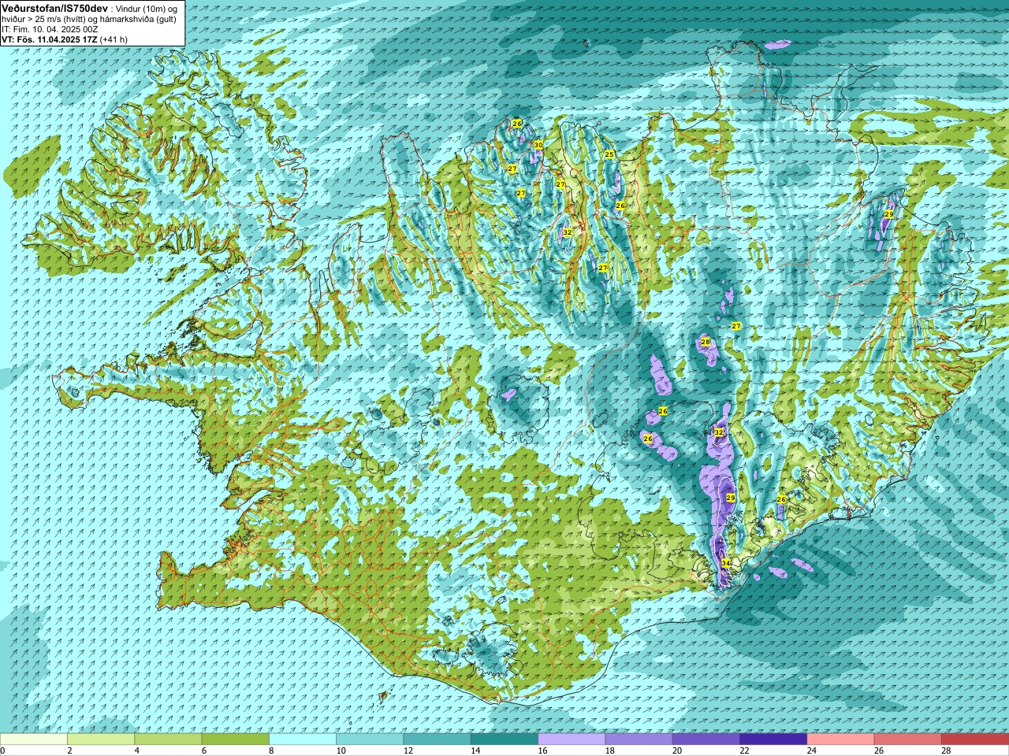Click the legend tick label '18'
Image resolution: width=1009 pixels, height=756 pixels.
coord(609,750)
